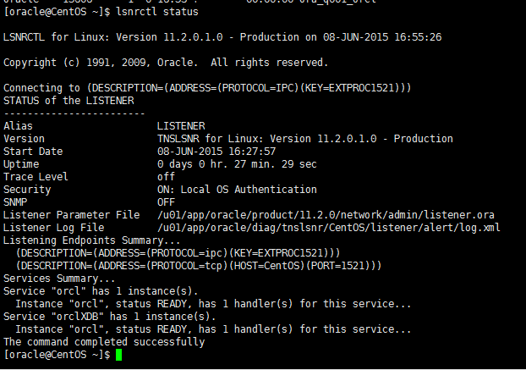Click the Copyright 1991, 2009, Oracle line
Screen dimensions: 526x370
tap(166, 63)
